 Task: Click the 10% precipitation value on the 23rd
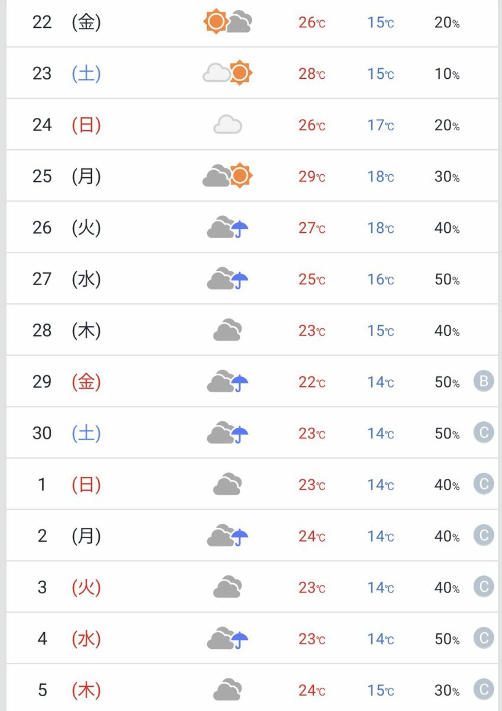(447, 74)
